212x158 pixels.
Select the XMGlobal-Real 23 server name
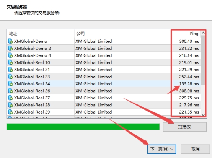point(32,77)
